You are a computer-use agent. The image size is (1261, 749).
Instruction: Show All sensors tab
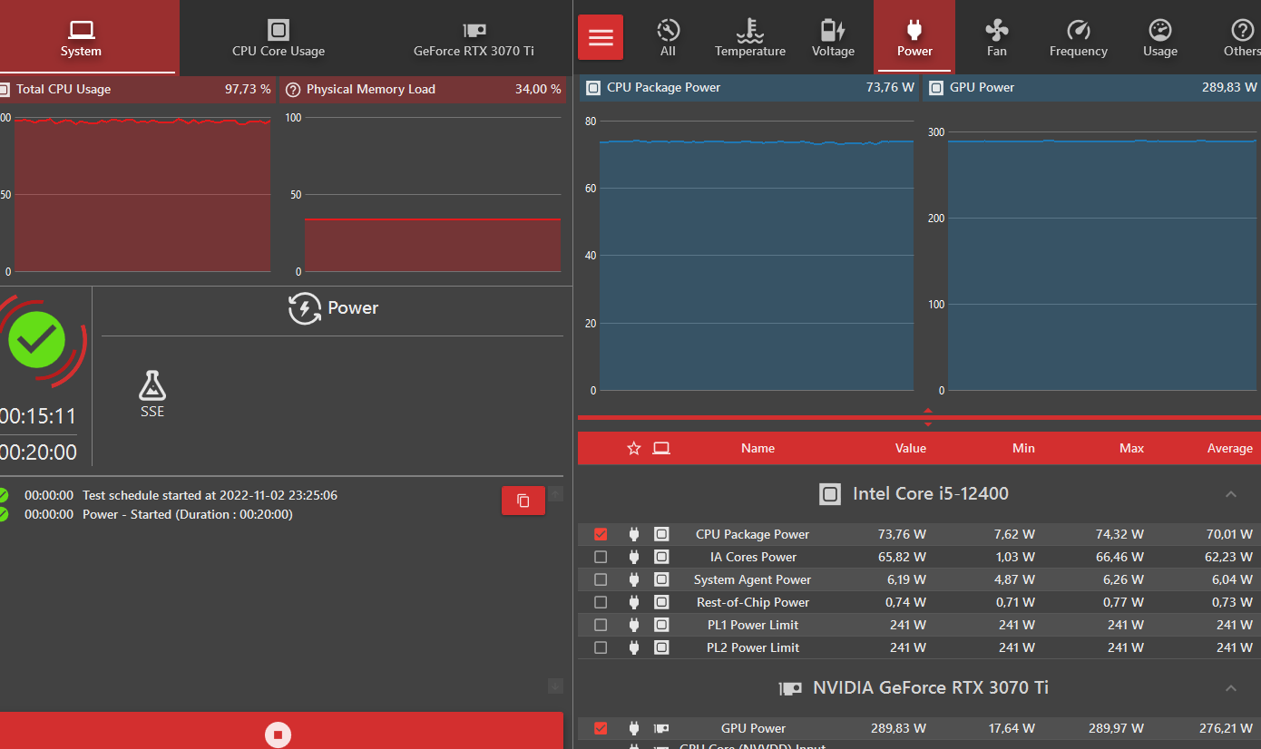668,37
